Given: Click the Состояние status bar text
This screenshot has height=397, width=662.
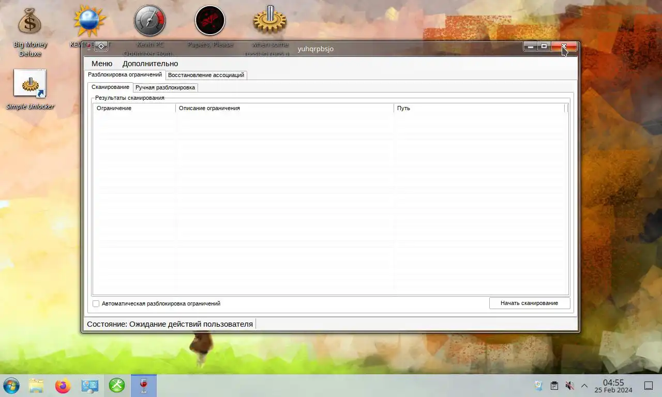Looking at the screenshot, I should pos(170,324).
